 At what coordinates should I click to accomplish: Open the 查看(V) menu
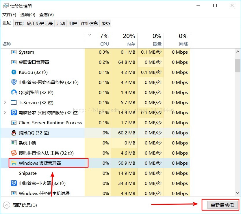[x=47, y=15]
